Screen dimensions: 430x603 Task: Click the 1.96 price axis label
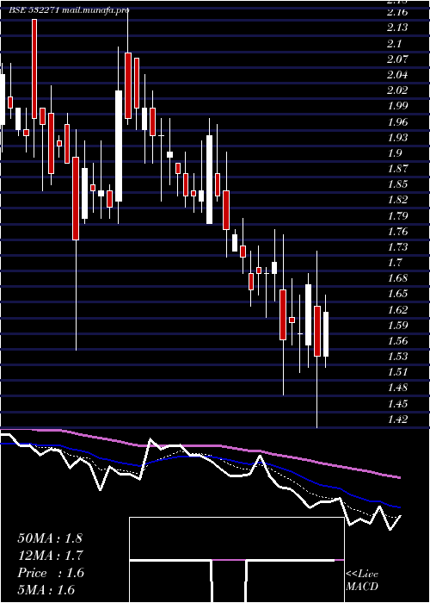[397, 122]
